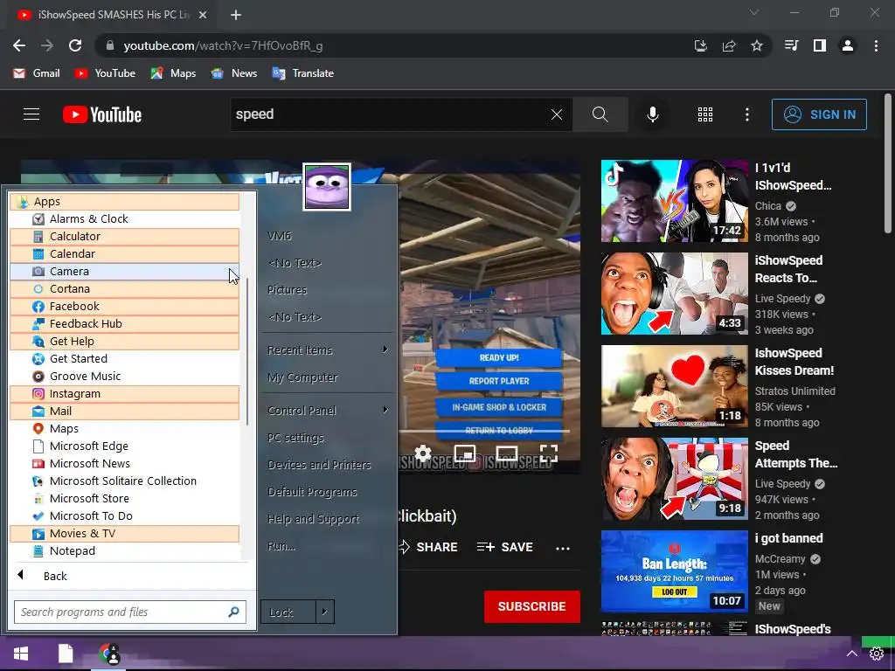The height and width of the screenshot is (671, 895).
Task: Click the video progress bar
Action: click(484, 432)
